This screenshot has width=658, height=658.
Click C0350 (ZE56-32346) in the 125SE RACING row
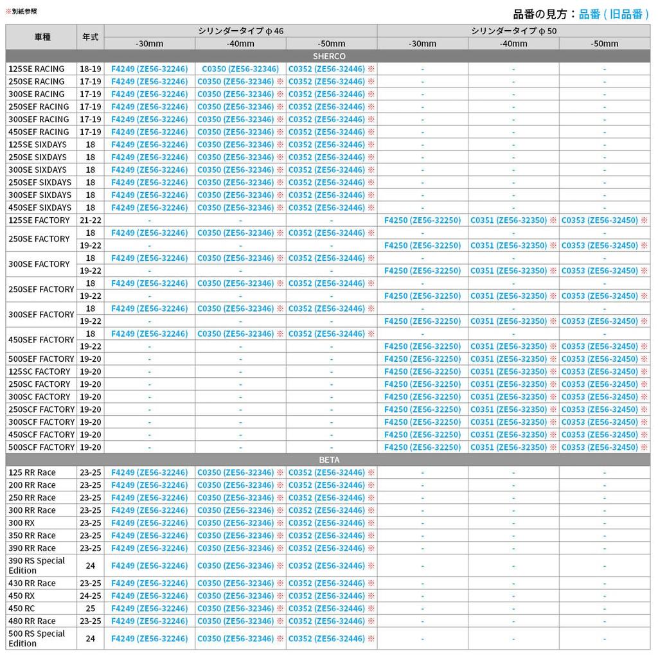point(240,69)
